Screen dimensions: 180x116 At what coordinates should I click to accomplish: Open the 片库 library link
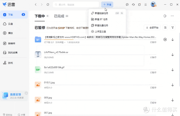tap(21, 115)
